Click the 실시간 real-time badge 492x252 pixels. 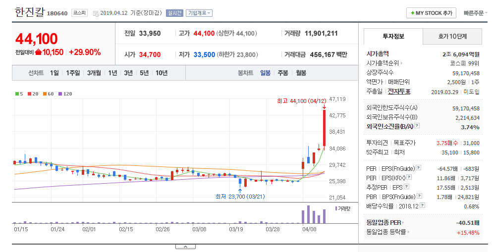(174, 13)
